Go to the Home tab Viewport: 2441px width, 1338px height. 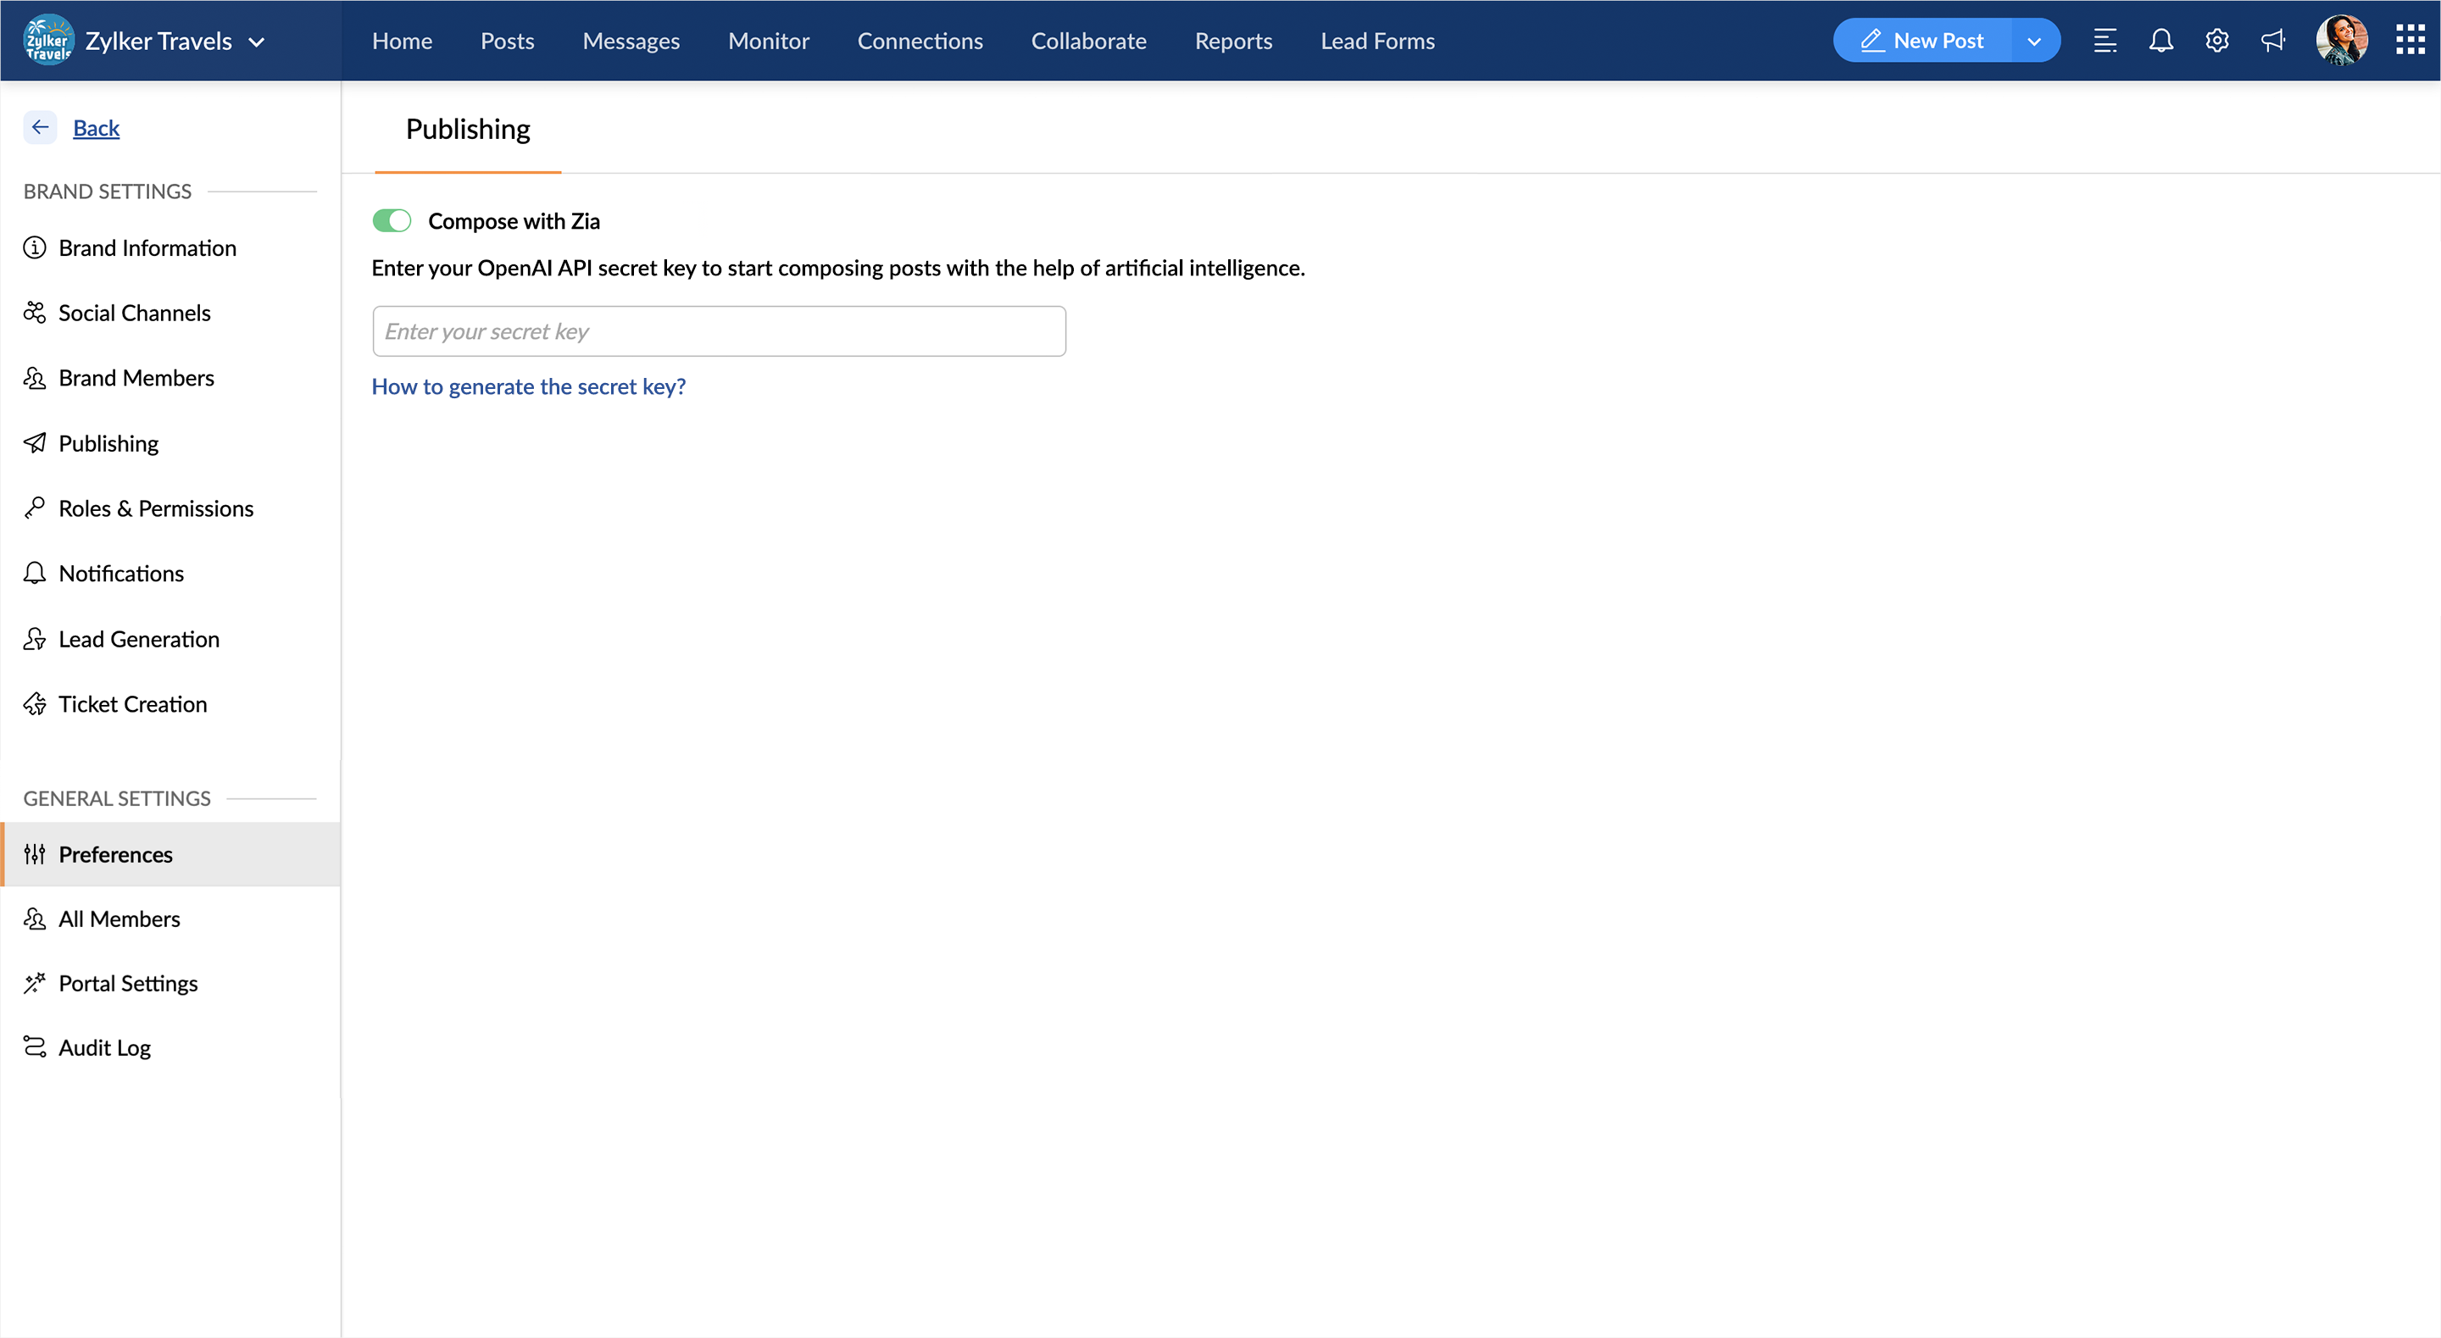pos(402,41)
